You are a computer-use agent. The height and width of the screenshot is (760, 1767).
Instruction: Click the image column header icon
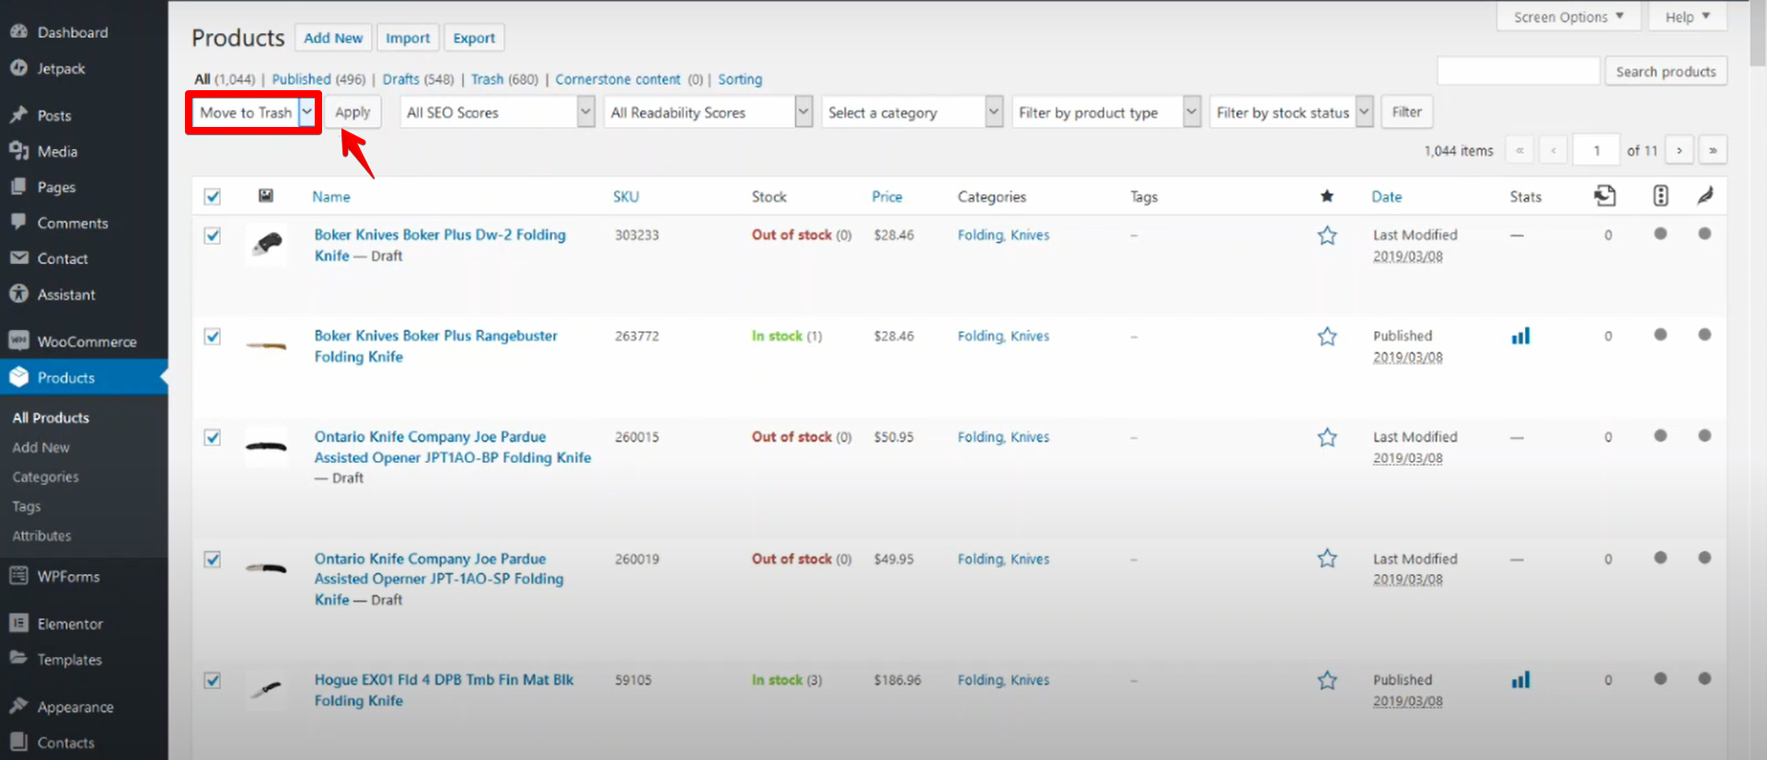point(266,196)
